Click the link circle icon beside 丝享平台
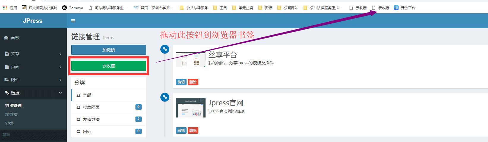 click(x=165, y=49)
